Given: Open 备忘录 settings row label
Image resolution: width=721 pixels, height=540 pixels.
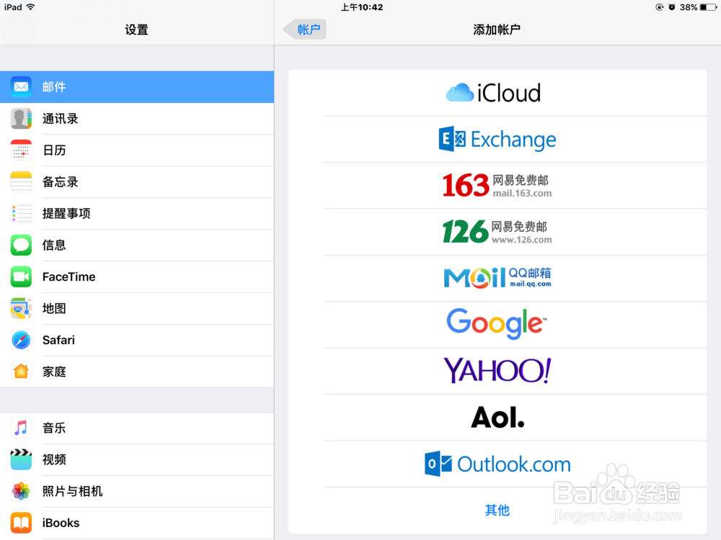Looking at the screenshot, I should [61, 182].
